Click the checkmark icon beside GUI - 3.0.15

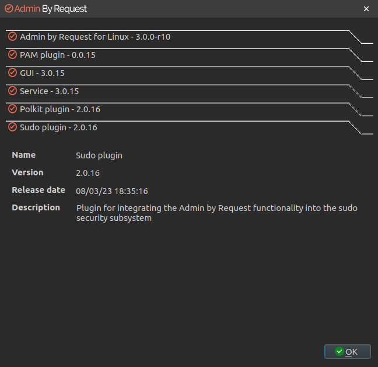(x=12, y=72)
